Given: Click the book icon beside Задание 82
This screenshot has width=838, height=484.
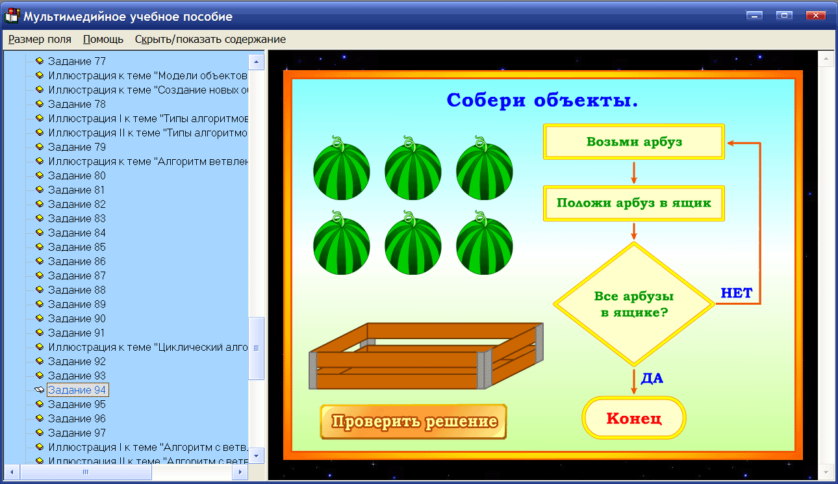Looking at the screenshot, I should (x=39, y=204).
